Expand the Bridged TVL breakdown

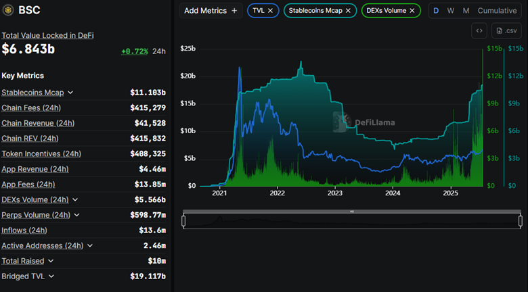pyautogui.click(x=51, y=276)
